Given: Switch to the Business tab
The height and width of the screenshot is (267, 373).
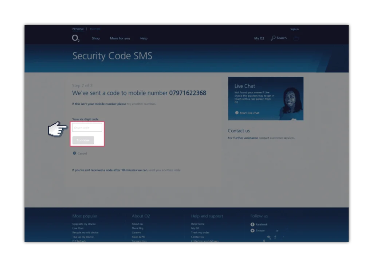Looking at the screenshot, I should [x=95, y=29].
